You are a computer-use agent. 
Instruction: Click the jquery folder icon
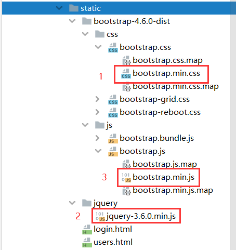(x=87, y=203)
